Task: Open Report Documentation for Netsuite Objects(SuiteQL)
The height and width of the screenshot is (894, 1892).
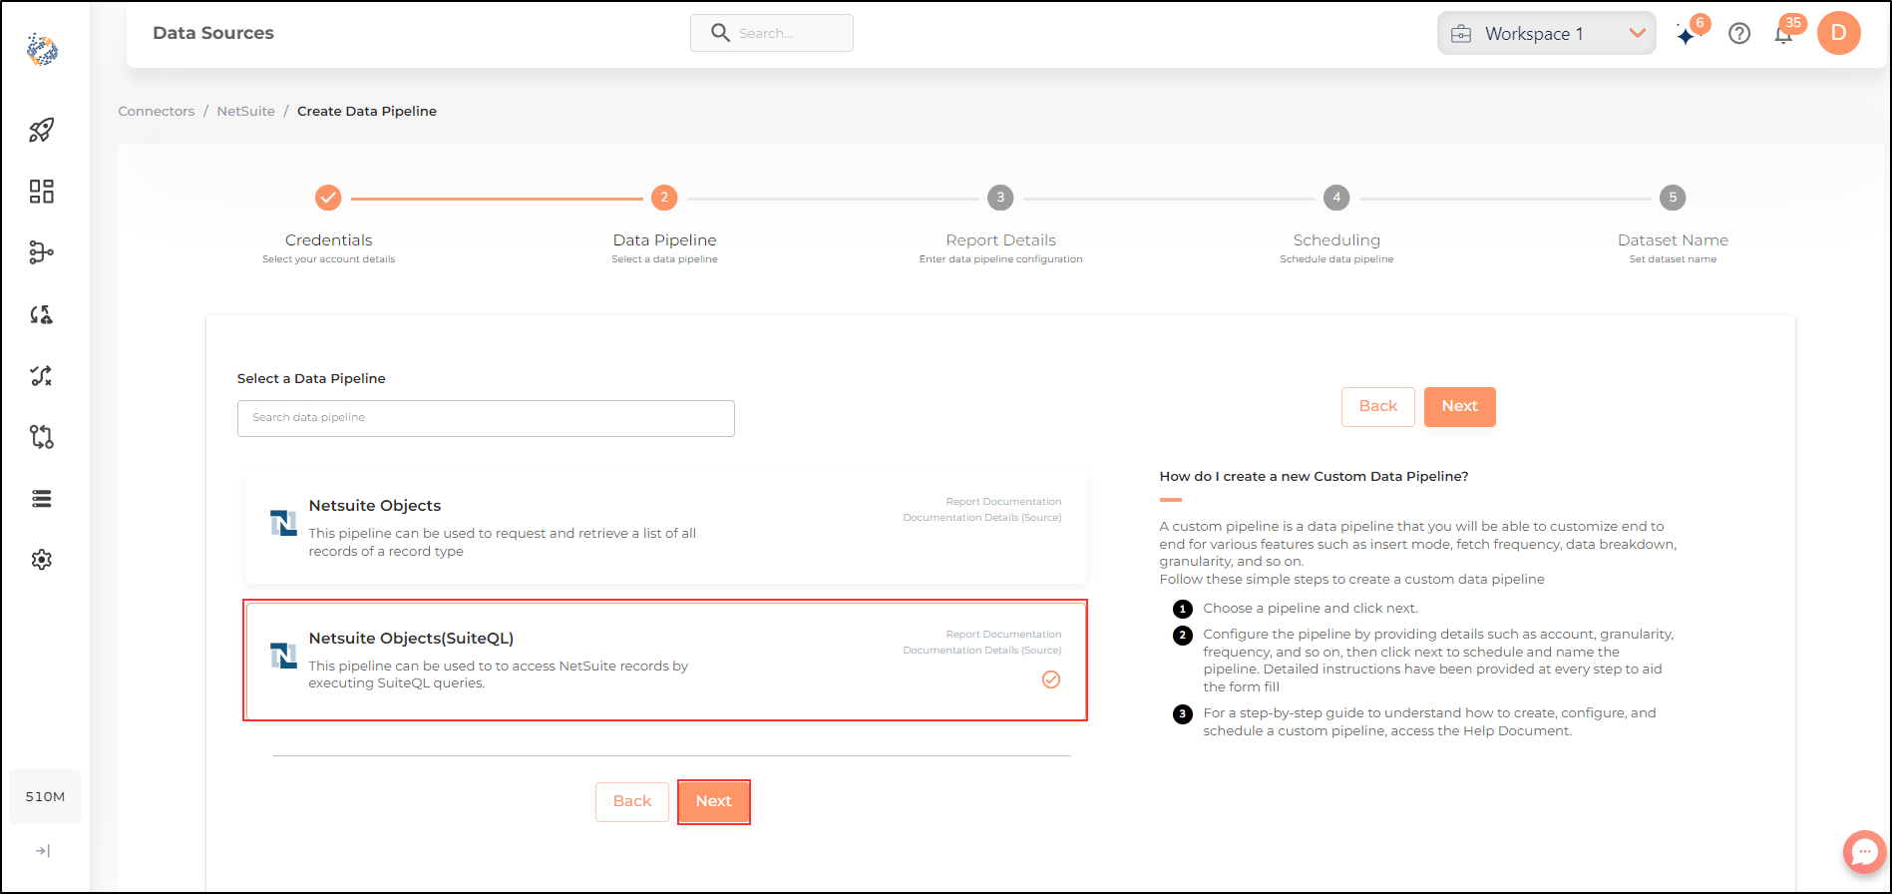Action: pyautogui.click(x=1003, y=635)
